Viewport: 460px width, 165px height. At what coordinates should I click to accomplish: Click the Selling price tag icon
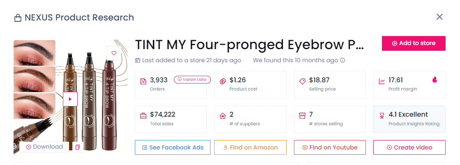pyautogui.click(x=302, y=81)
